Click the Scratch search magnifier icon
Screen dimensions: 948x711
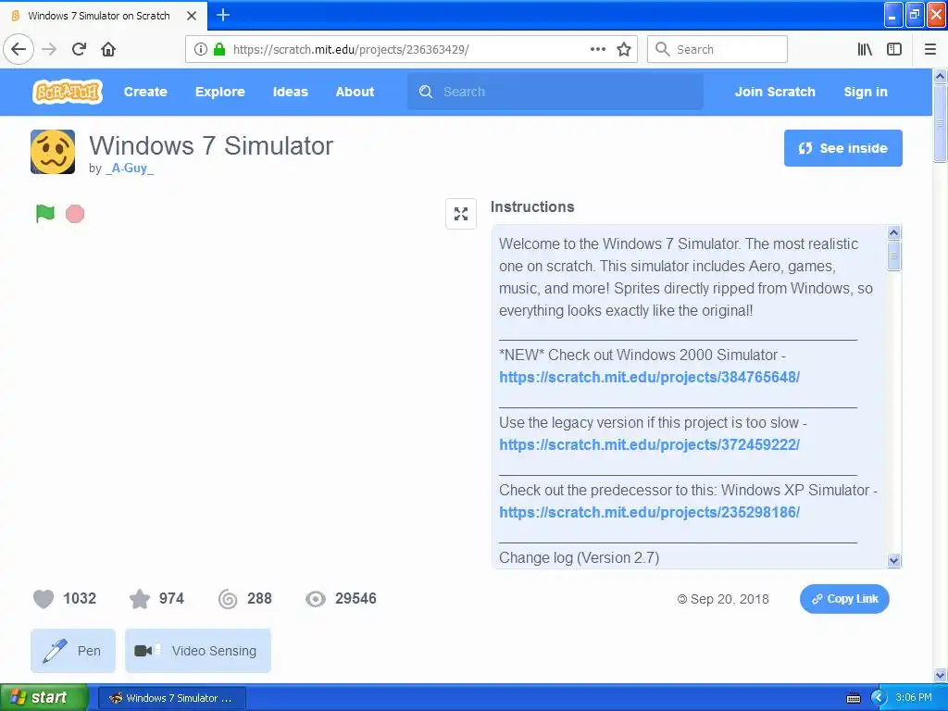(426, 92)
